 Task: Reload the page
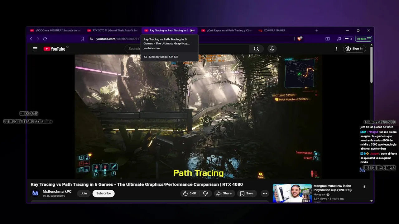[x=45, y=39]
